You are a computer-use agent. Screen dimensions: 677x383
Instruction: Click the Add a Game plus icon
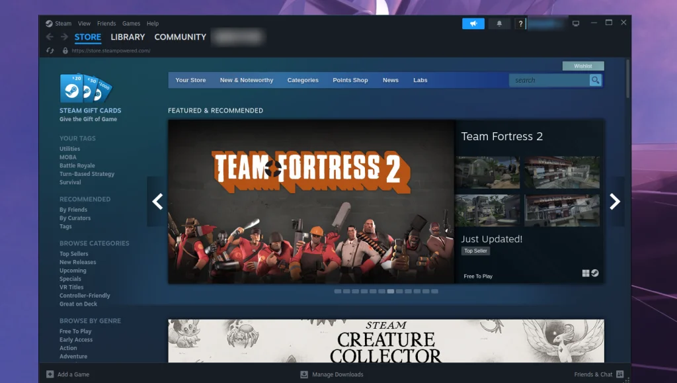pos(50,374)
